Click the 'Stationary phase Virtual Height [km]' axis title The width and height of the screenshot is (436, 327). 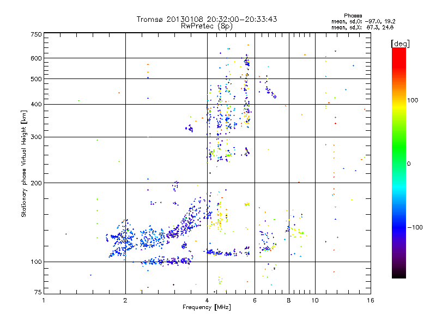click(x=24, y=164)
